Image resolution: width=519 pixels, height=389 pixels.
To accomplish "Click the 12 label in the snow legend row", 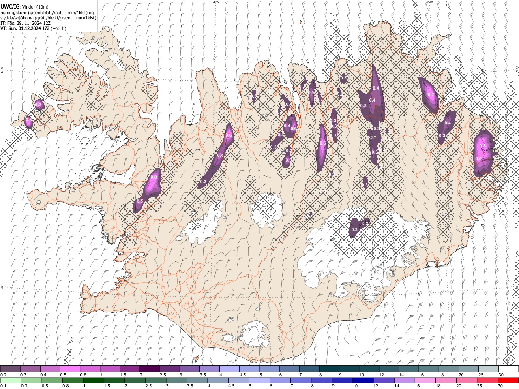I will (382, 375).
